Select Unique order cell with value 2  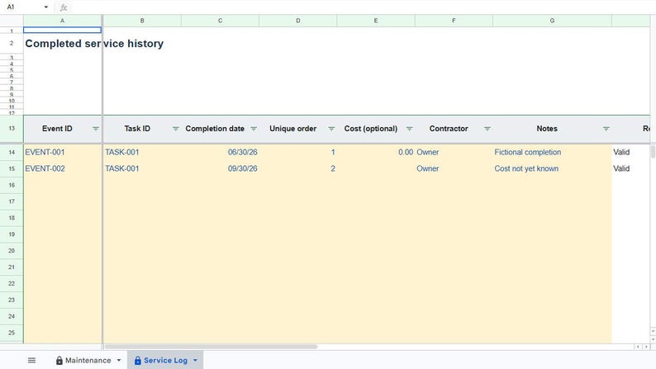(x=298, y=168)
